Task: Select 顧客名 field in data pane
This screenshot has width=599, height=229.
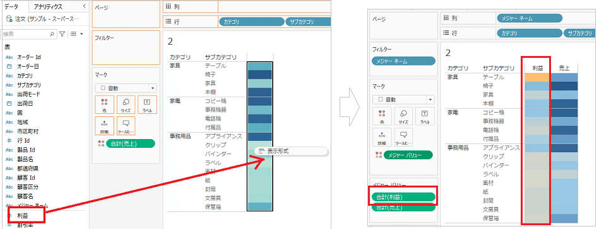Action: 26,197
